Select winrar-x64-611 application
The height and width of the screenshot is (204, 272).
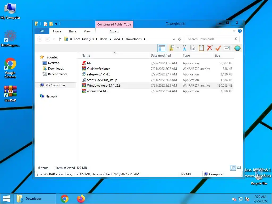[157, 91]
